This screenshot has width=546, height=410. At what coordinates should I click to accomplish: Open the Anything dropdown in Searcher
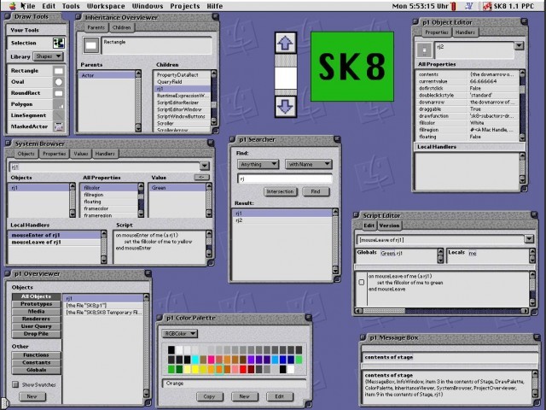[258, 164]
